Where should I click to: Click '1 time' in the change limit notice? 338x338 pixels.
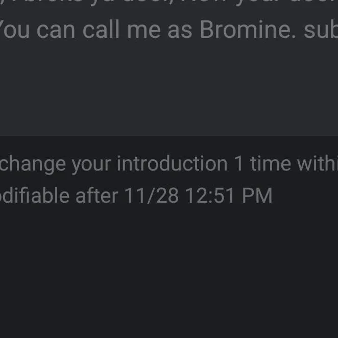260,164
